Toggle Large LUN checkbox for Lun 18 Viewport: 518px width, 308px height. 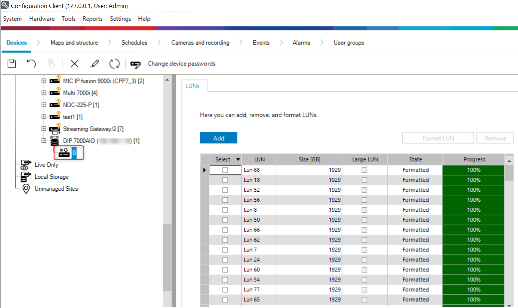point(365,180)
